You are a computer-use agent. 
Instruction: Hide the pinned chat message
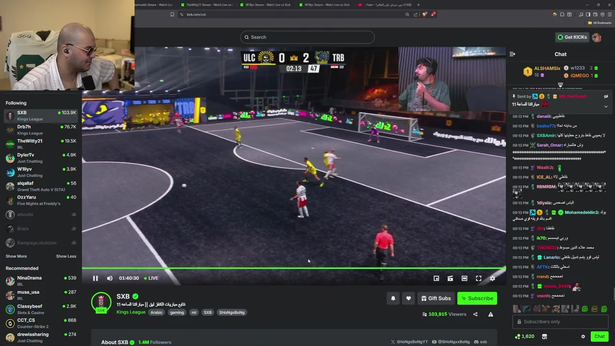point(606,97)
